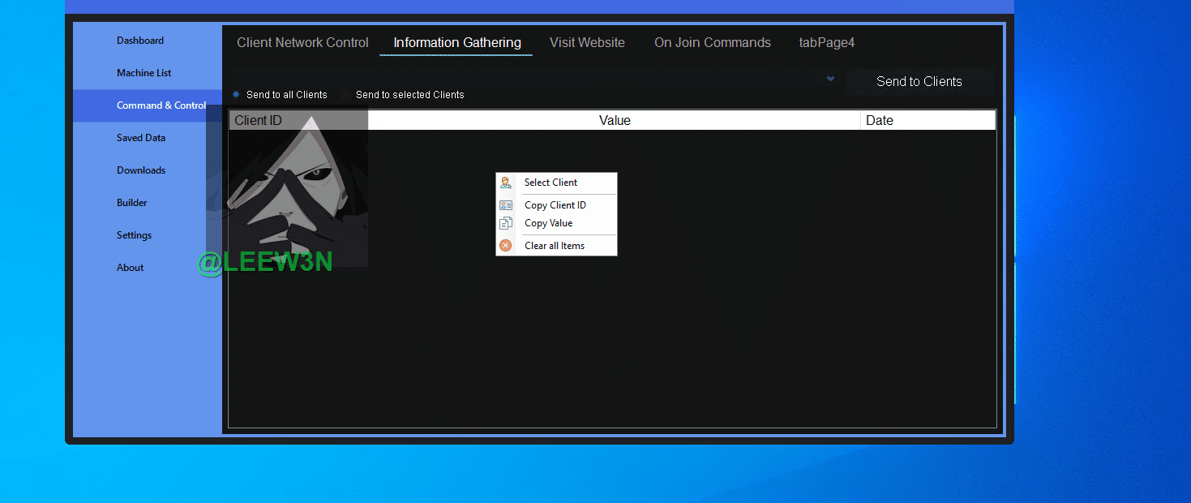Click the Date column header
Viewport: 1191px width, 503px height.
[x=927, y=121]
